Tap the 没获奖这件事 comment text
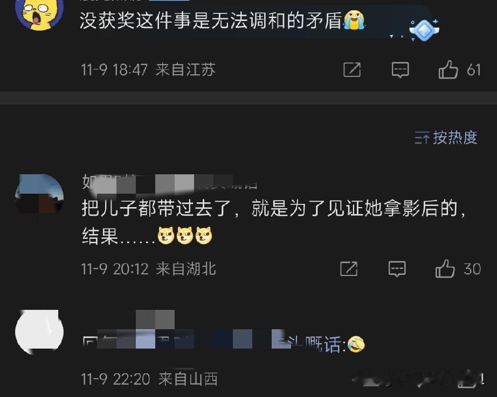 (211, 20)
